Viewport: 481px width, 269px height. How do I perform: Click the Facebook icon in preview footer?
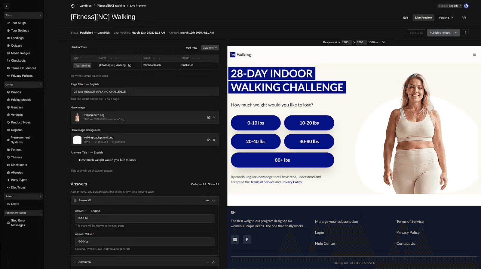(247, 240)
